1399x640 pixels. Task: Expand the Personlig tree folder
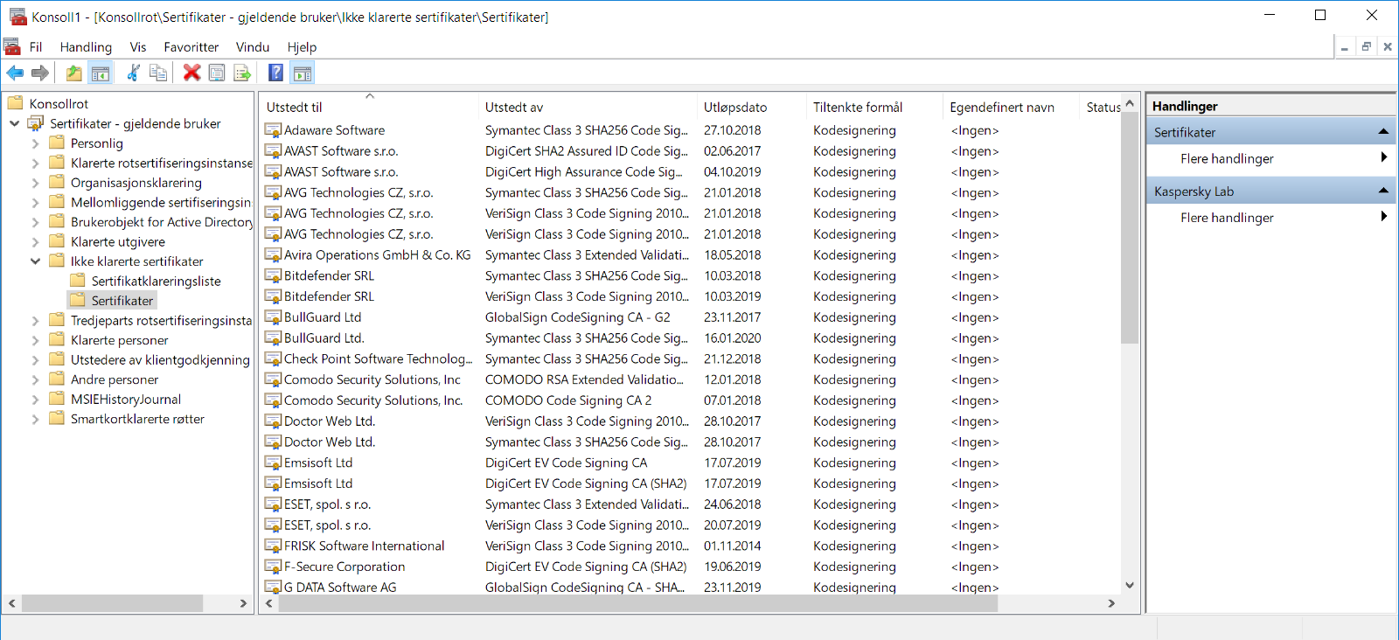tap(35, 143)
